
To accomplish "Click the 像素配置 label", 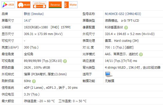I will (x=89, y=27).
